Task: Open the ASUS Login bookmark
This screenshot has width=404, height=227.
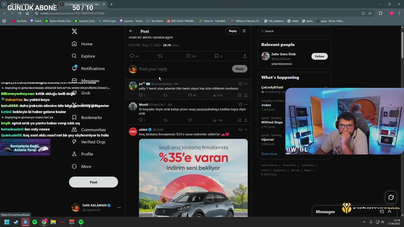Action: click(x=107, y=21)
